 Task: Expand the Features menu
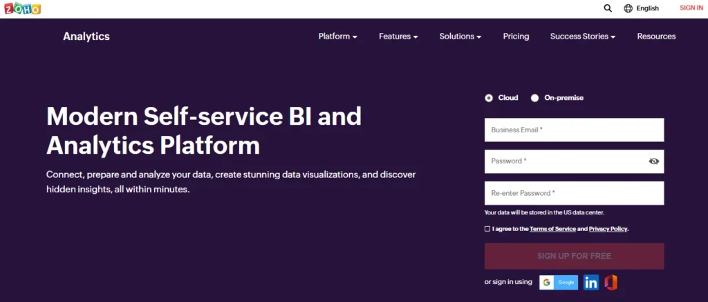coord(398,37)
